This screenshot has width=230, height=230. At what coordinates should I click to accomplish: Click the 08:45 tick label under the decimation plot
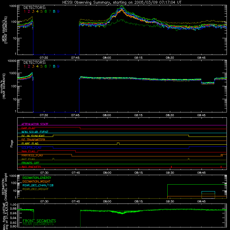coord(202,202)
